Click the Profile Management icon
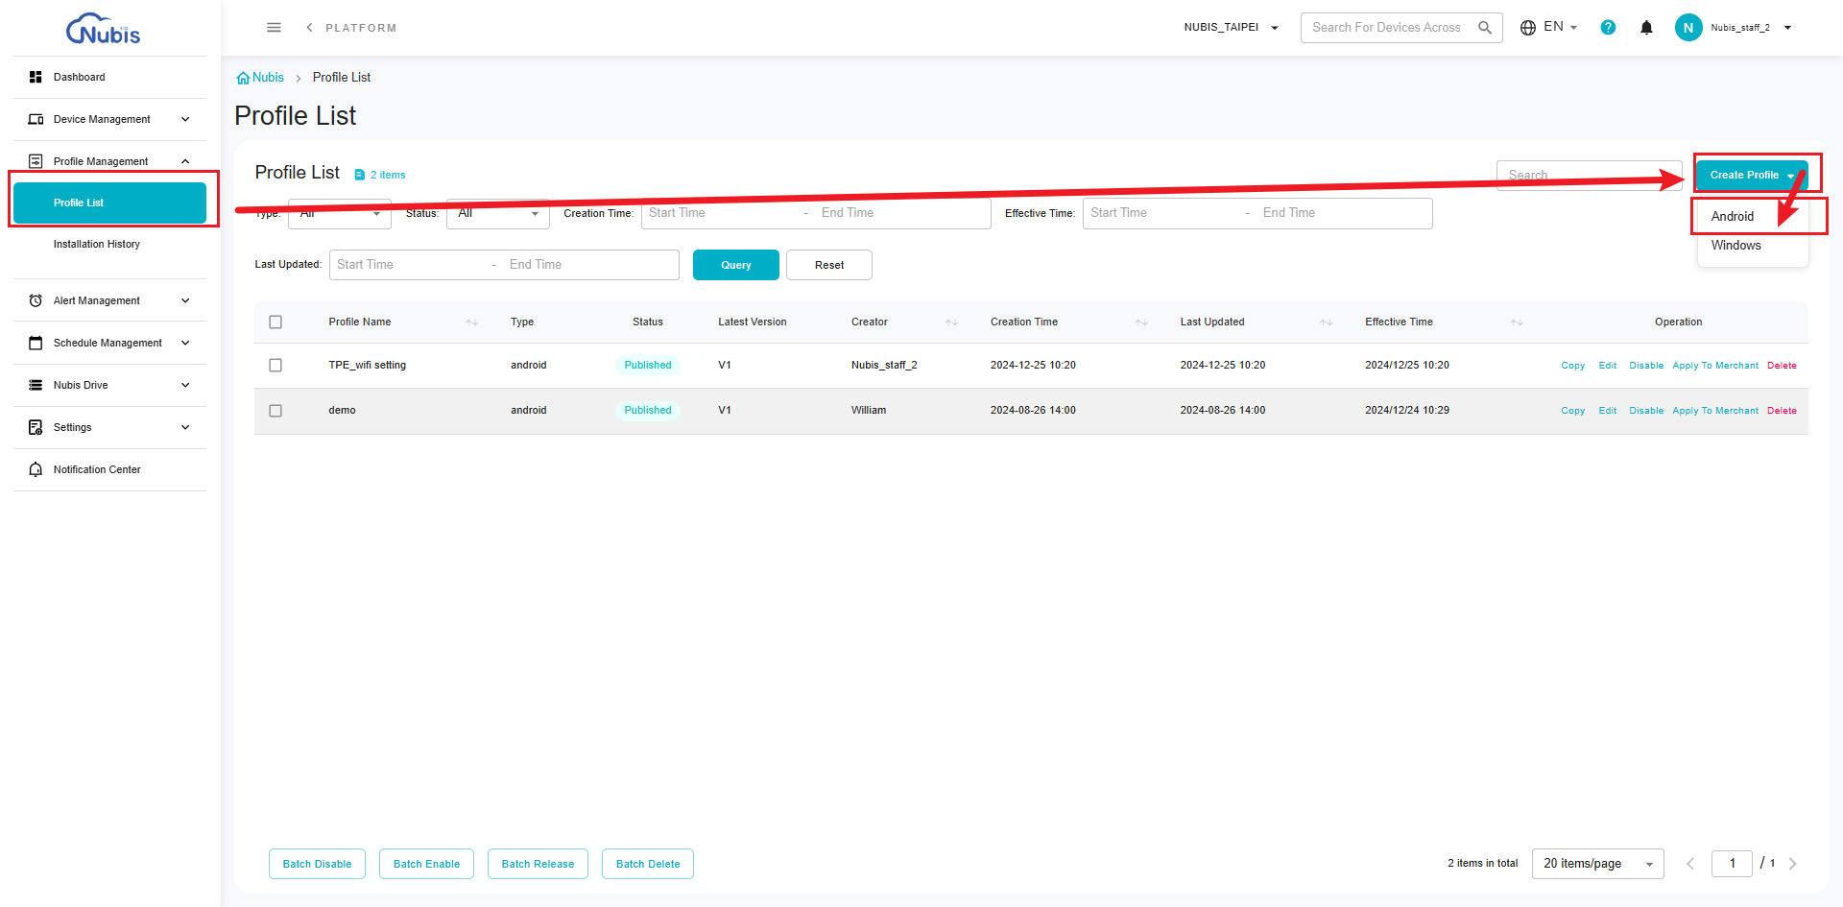The width and height of the screenshot is (1843, 907). click(x=36, y=161)
